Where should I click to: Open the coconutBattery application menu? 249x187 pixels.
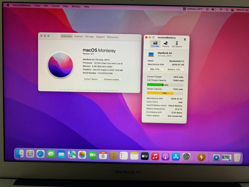(x=22, y=5)
